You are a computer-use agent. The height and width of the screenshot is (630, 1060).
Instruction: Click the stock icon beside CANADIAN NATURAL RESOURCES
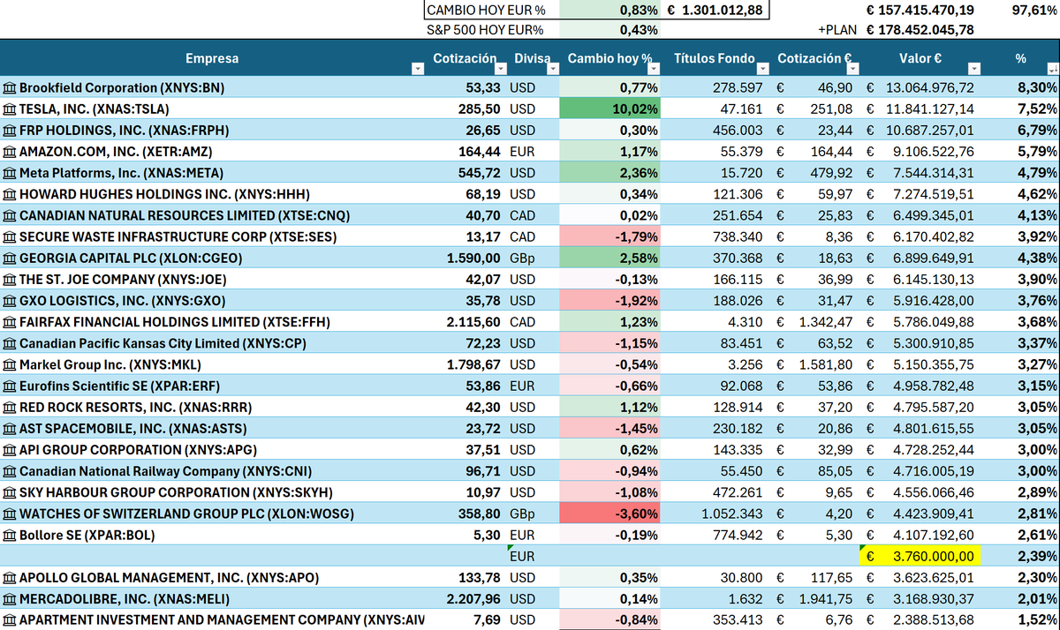click(10, 215)
